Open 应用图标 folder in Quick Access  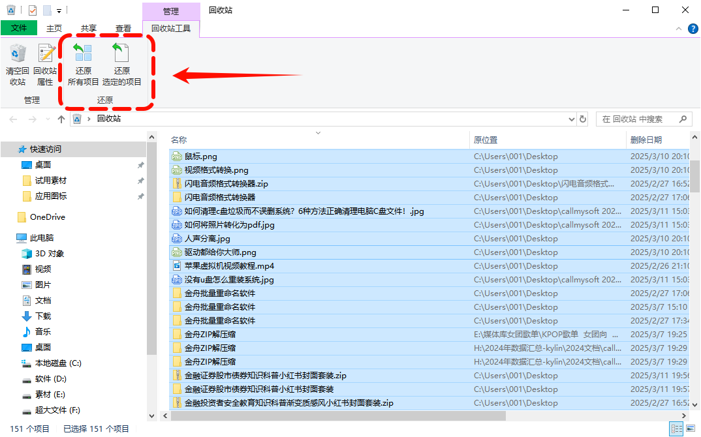[50, 196]
